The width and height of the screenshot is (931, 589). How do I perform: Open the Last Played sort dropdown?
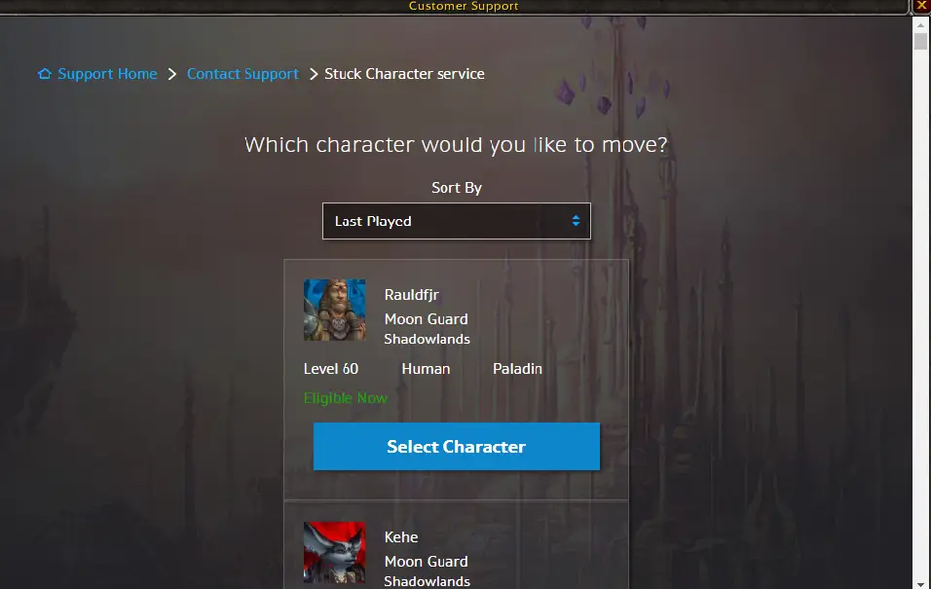(457, 221)
